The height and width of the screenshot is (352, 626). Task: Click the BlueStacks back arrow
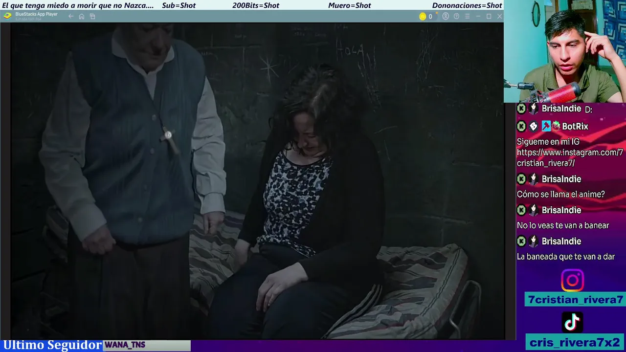(71, 16)
